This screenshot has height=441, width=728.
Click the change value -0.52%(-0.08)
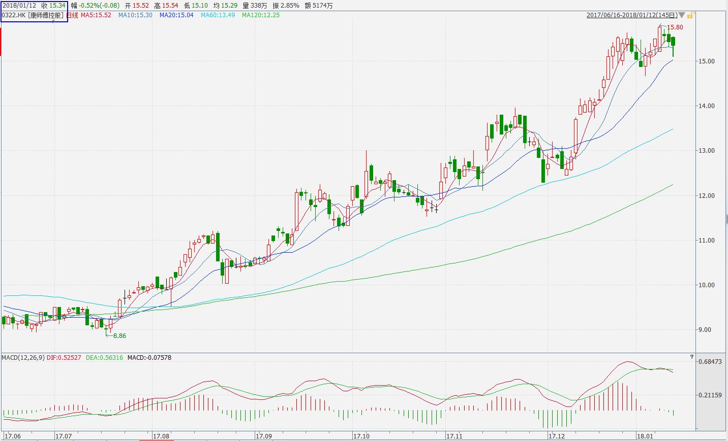point(99,6)
